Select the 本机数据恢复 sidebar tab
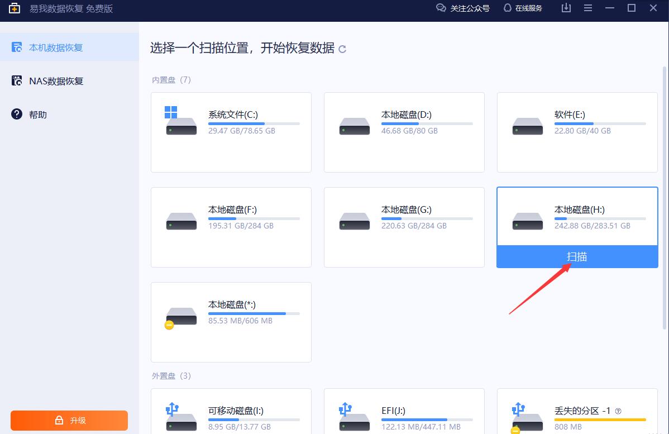 click(56, 47)
